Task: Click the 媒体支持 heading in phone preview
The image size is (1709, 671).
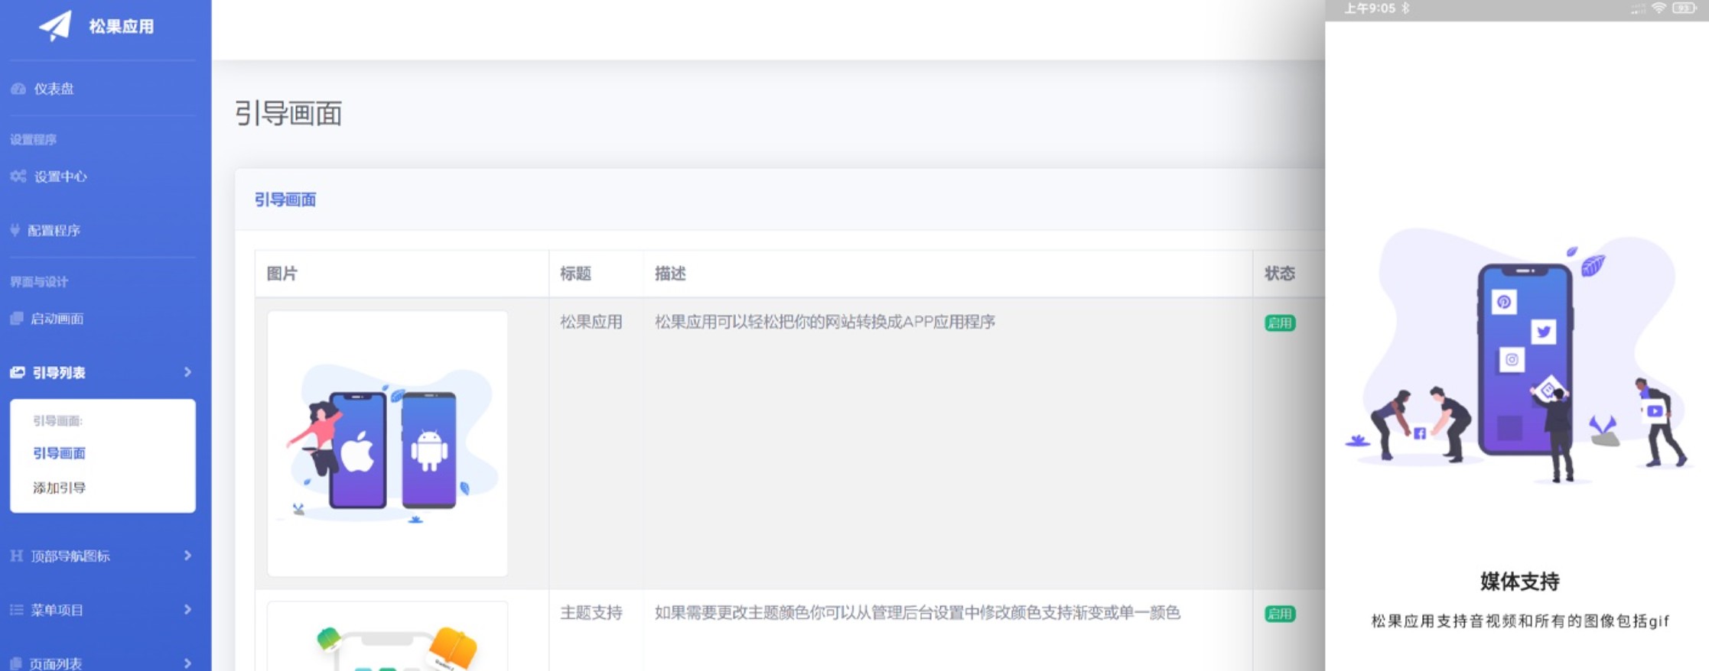Action: pos(1519,582)
